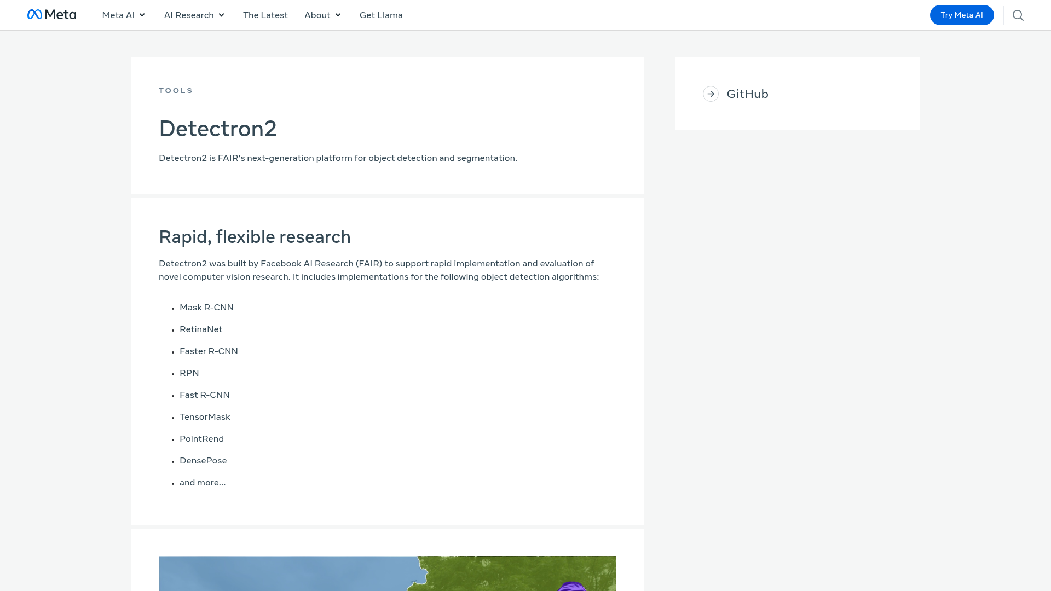Click the Try Meta AI button

point(962,15)
